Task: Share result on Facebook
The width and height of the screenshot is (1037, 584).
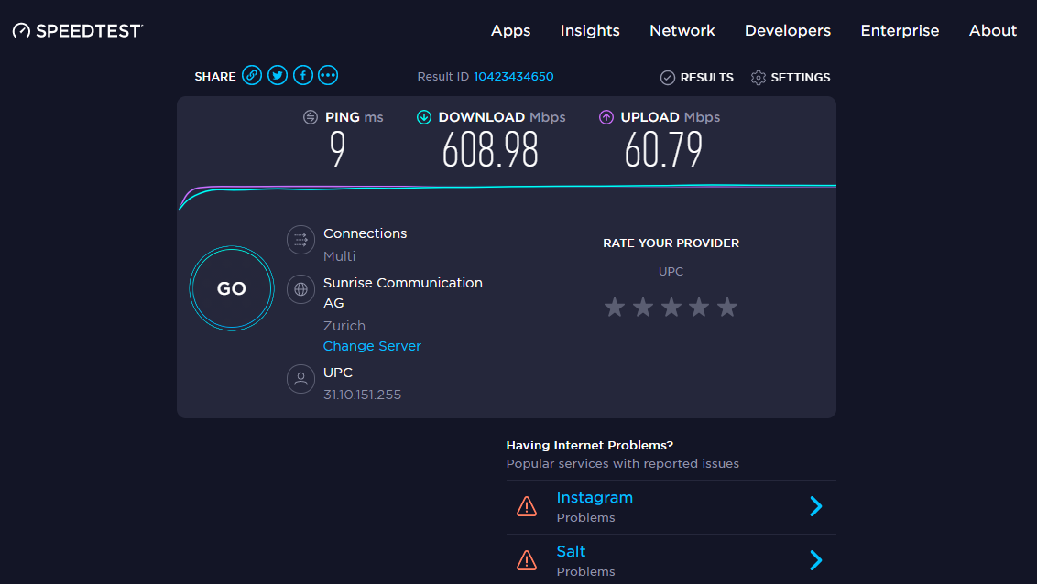Action: click(x=303, y=76)
